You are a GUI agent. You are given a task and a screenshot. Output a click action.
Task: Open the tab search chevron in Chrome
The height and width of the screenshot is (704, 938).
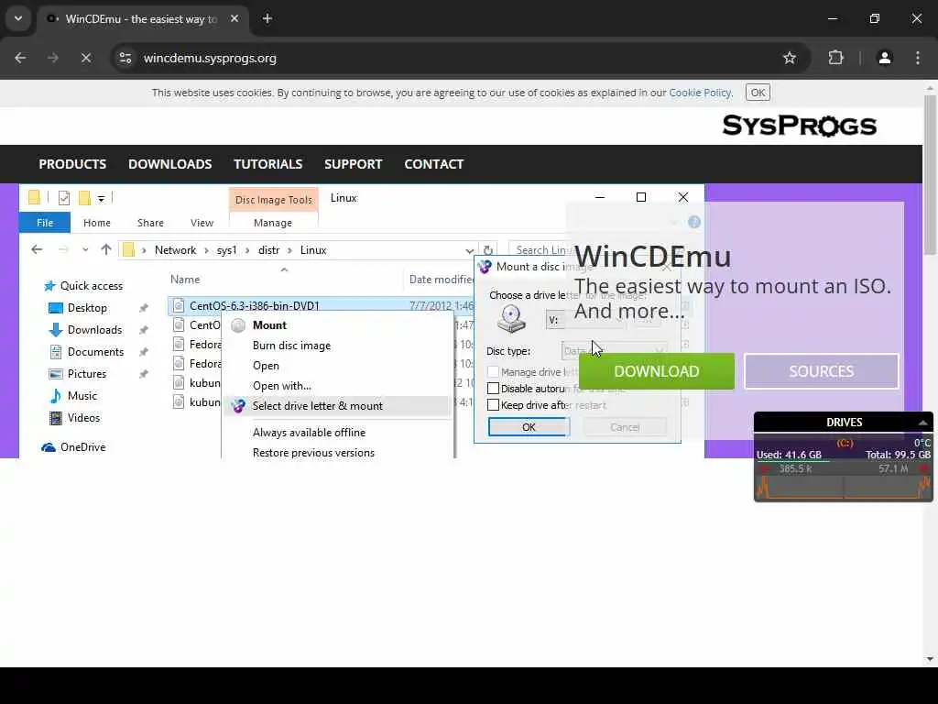[x=18, y=18]
